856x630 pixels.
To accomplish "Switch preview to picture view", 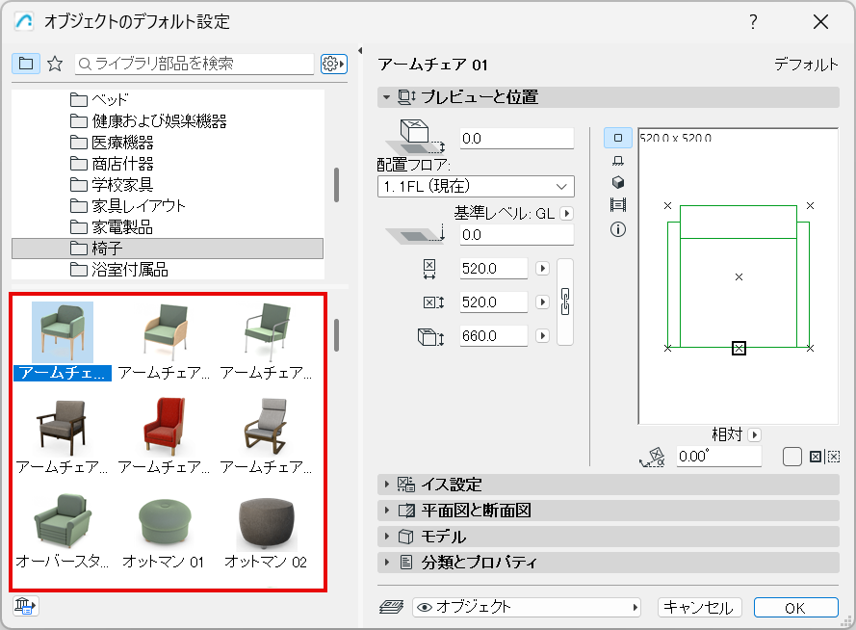I will click(x=618, y=205).
